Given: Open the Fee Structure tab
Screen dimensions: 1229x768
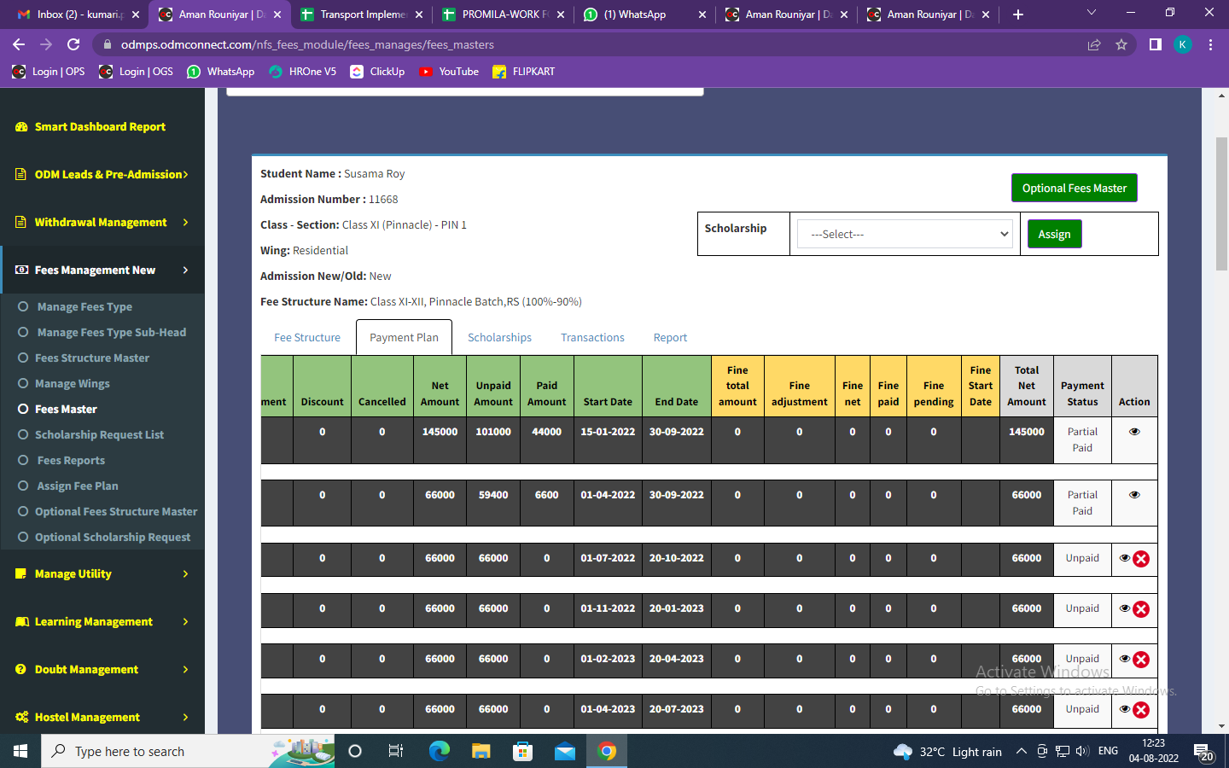Looking at the screenshot, I should point(307,338).
